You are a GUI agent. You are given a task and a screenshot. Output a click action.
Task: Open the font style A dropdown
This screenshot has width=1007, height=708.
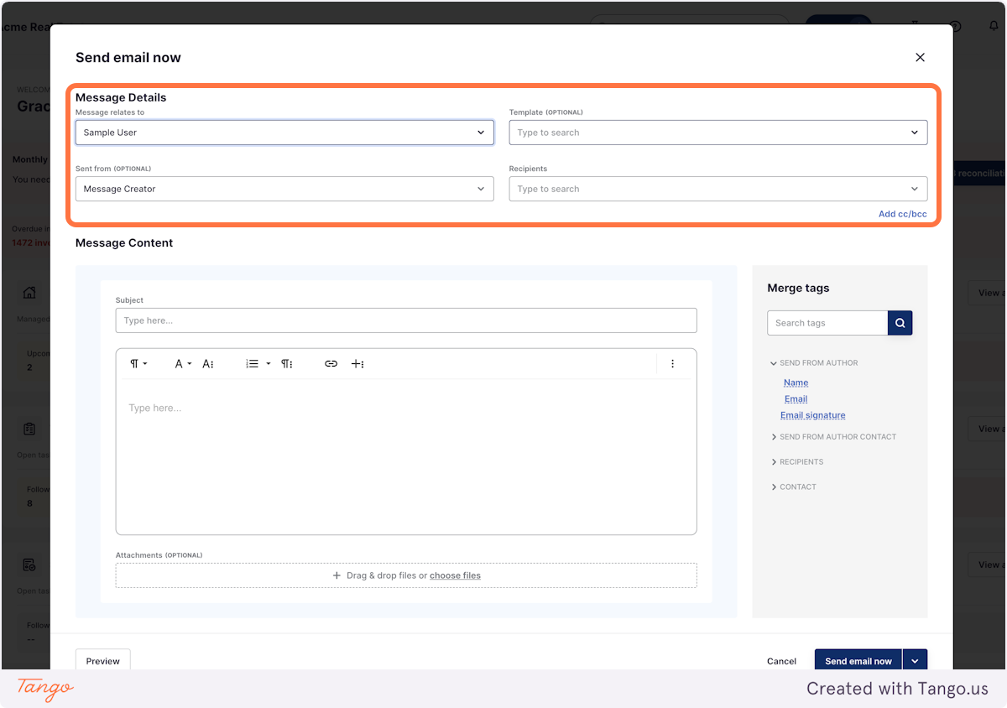click(x=183, y=364)
